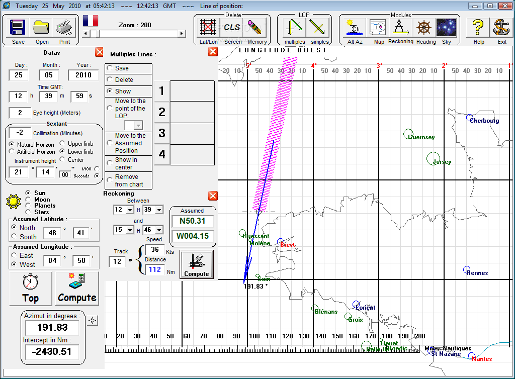Select Natural Horizon option
This screenshot has height=379, width=515.
[x=12, y=144]
